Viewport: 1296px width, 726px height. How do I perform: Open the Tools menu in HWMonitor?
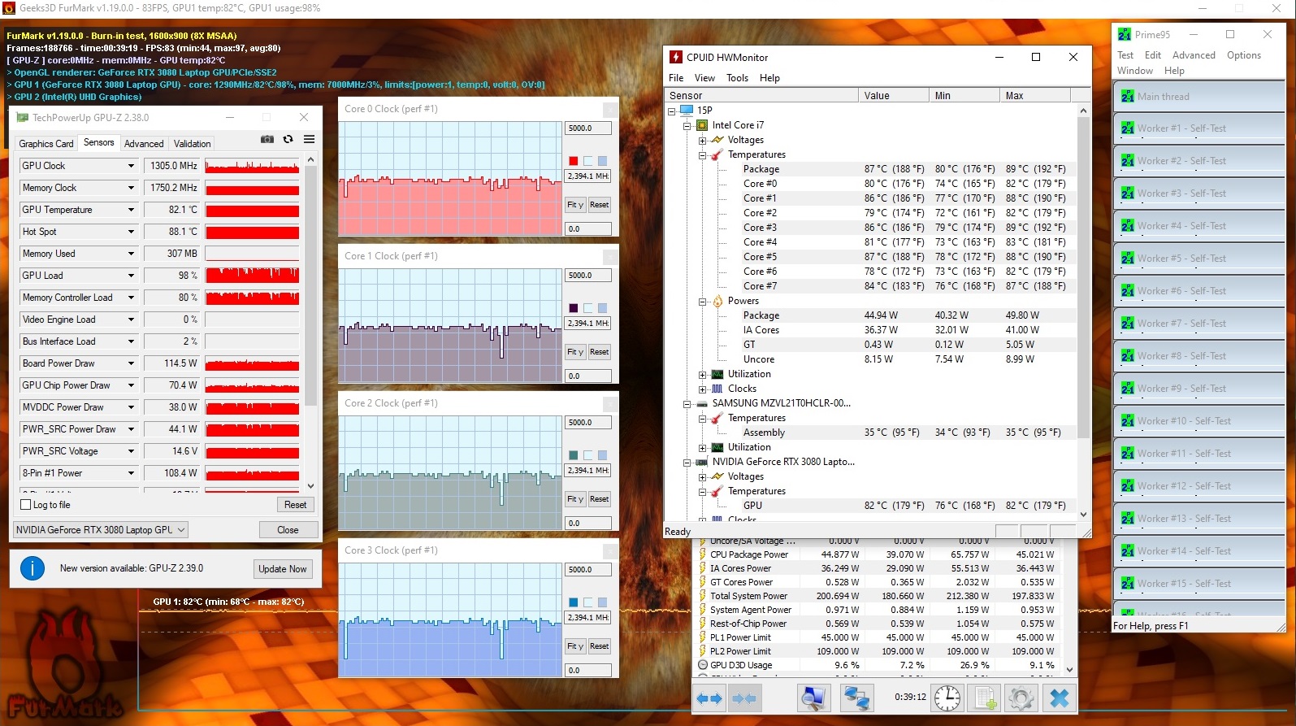tap(737, 78)
